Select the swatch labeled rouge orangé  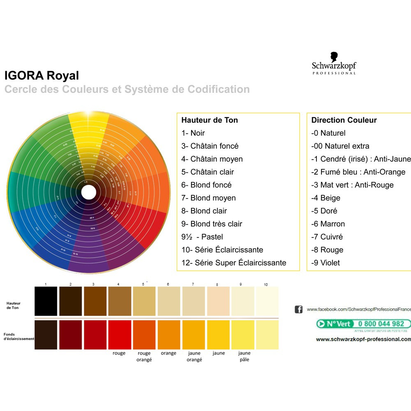click(x=144, y=335)
